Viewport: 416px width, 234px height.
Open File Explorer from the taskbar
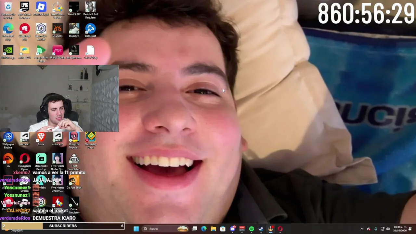pos(213,229)
